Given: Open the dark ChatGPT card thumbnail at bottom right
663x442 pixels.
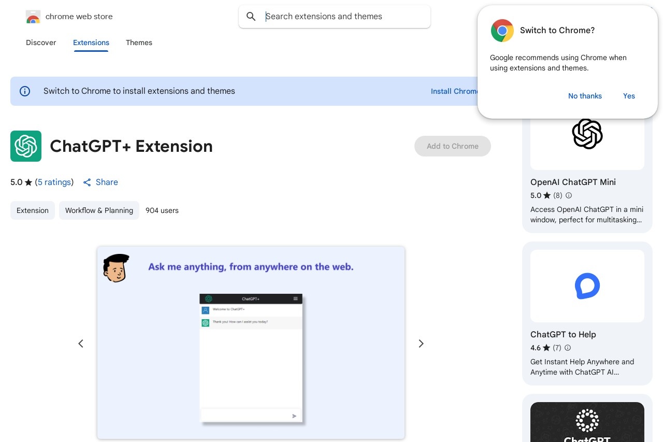Looking at the screenshot, I should (587, 422).
